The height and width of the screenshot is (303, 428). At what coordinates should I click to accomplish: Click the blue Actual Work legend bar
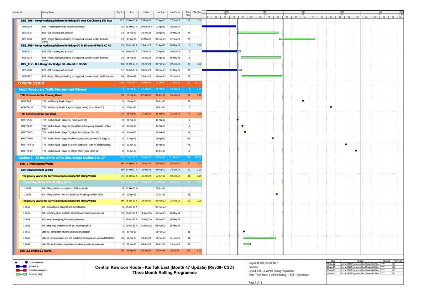click(x=21, y=266)
